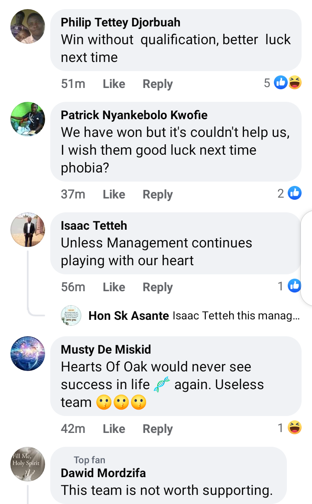Image resolution: width=312 pixels, height=504 pixels.
Task: Reply to Musty De Miskid's comment
Action: click(x=158, y=429)
